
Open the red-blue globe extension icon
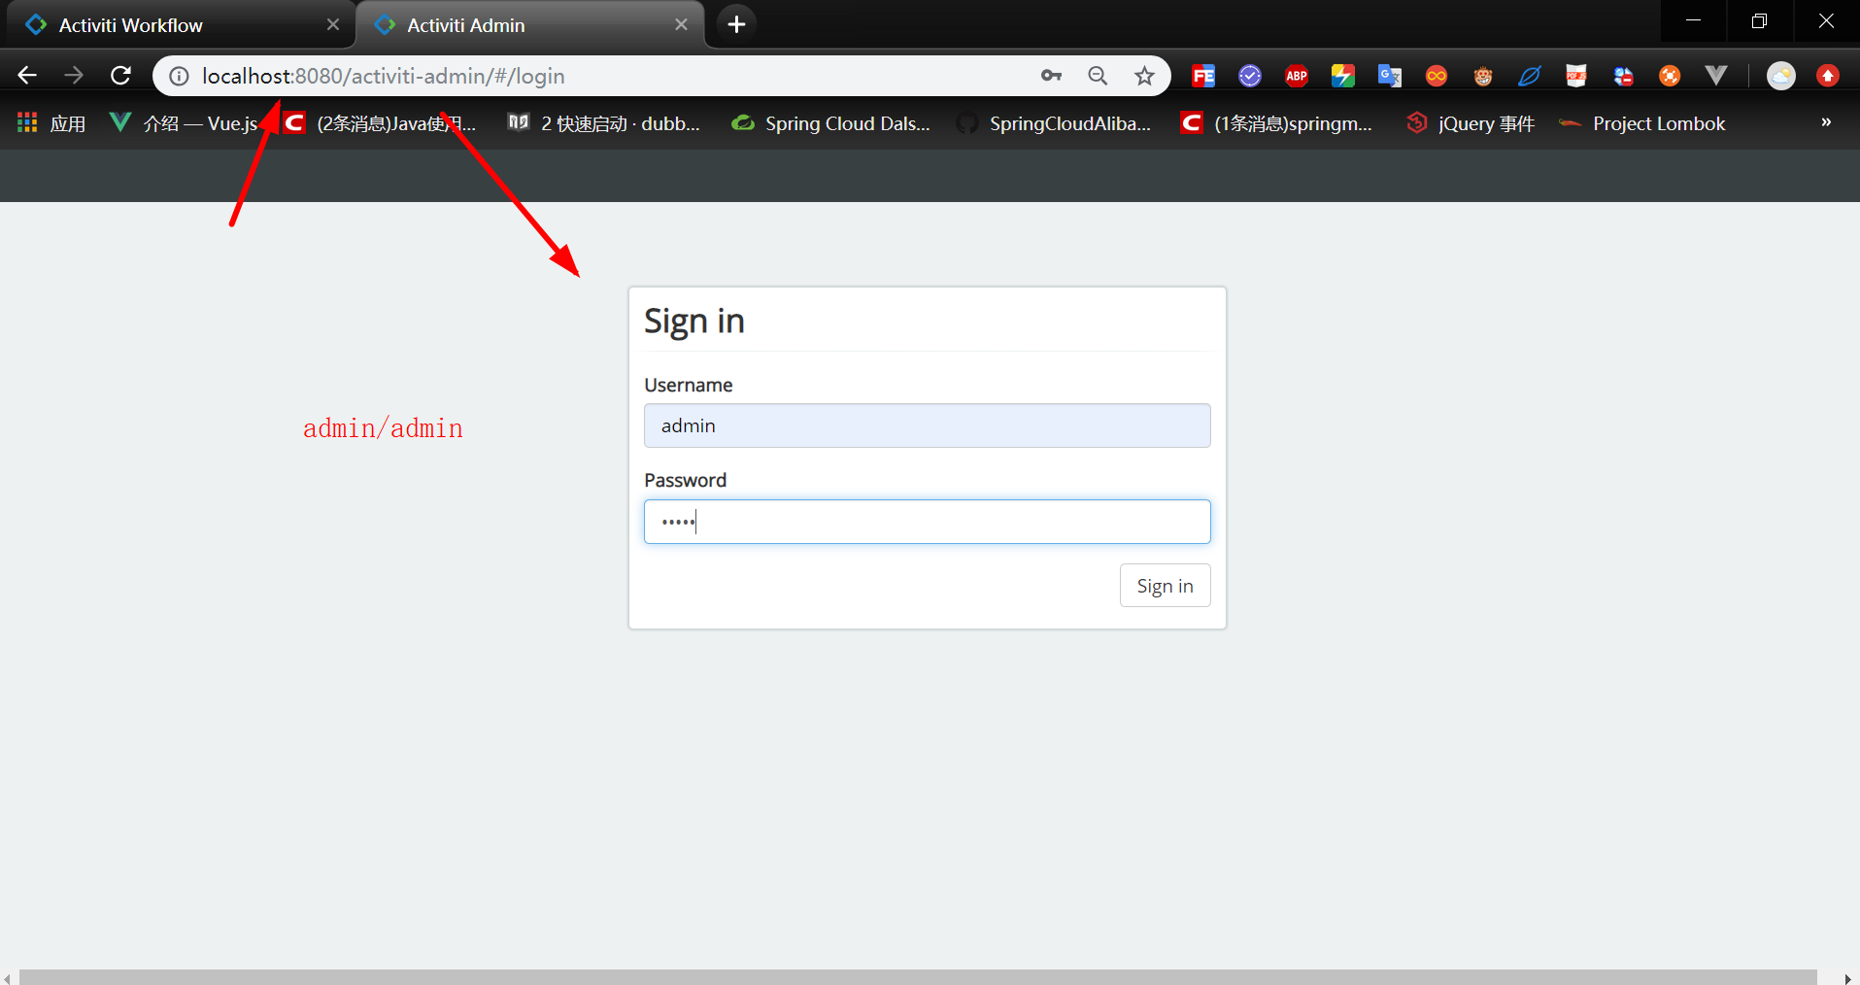click(1623, 76)
